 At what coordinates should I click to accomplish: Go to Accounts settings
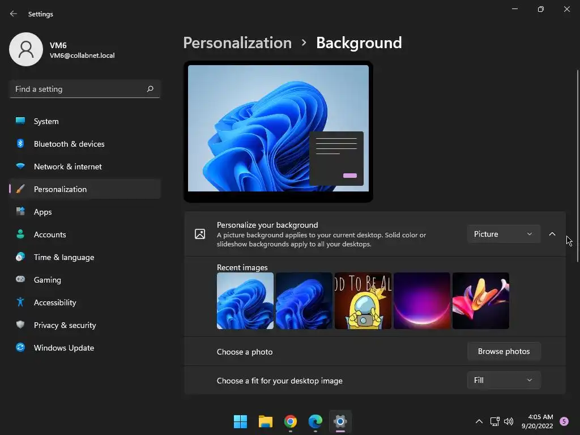[x=85, y=234]
